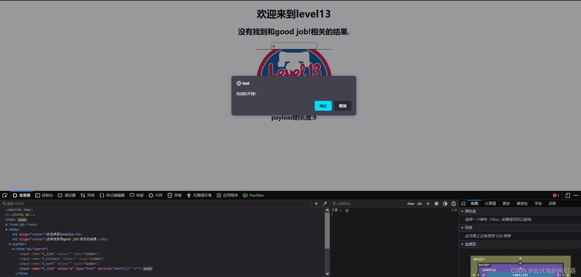Toggle the :hov pseudo-class panel

coord(411,204)
